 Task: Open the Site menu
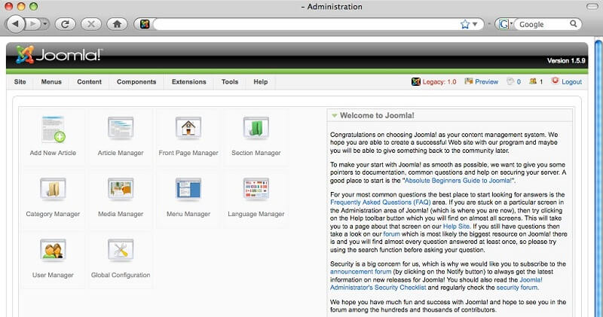[x=20, y=82]
